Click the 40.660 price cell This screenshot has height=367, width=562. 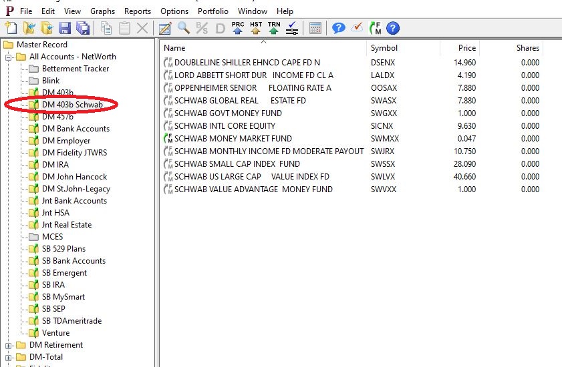464,177
